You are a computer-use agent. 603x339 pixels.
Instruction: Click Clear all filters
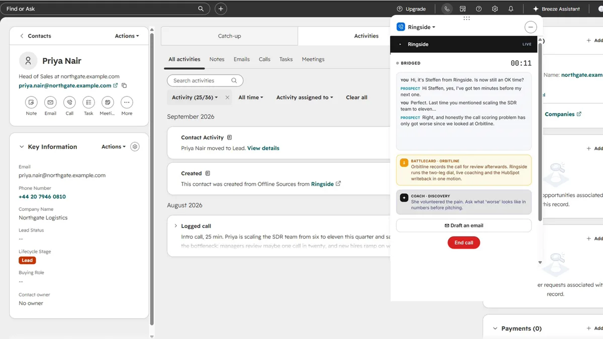(357, 97)
